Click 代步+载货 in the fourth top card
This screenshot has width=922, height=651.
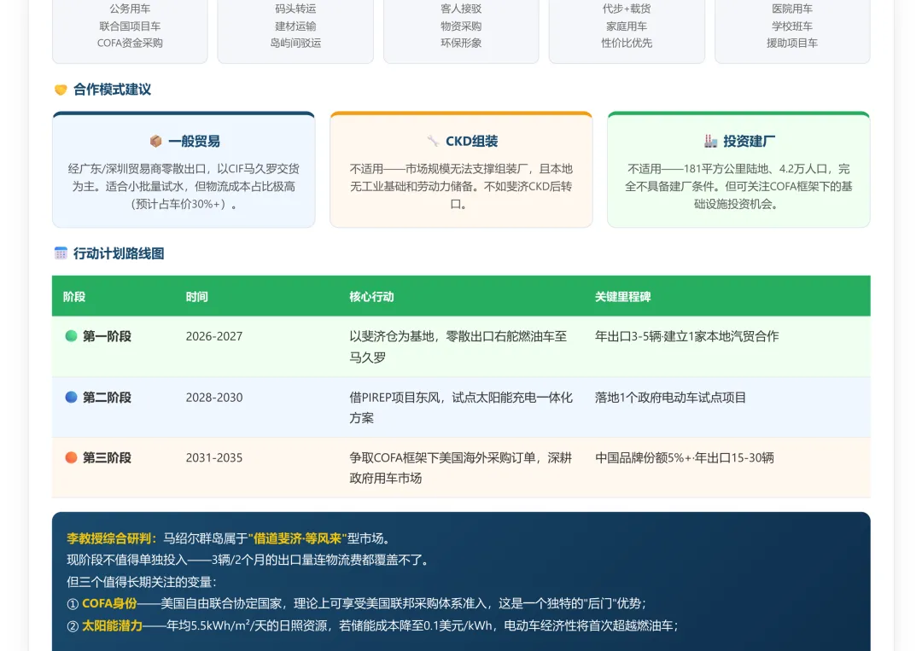[627, 9]
